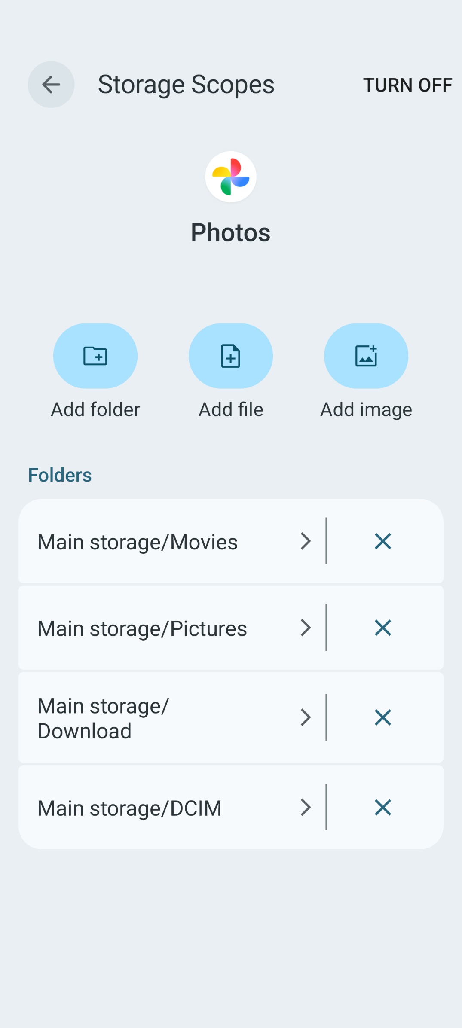462x1028 pixels.
Task: Remove the Main storage/Download folder
Action: pos(382,717)
